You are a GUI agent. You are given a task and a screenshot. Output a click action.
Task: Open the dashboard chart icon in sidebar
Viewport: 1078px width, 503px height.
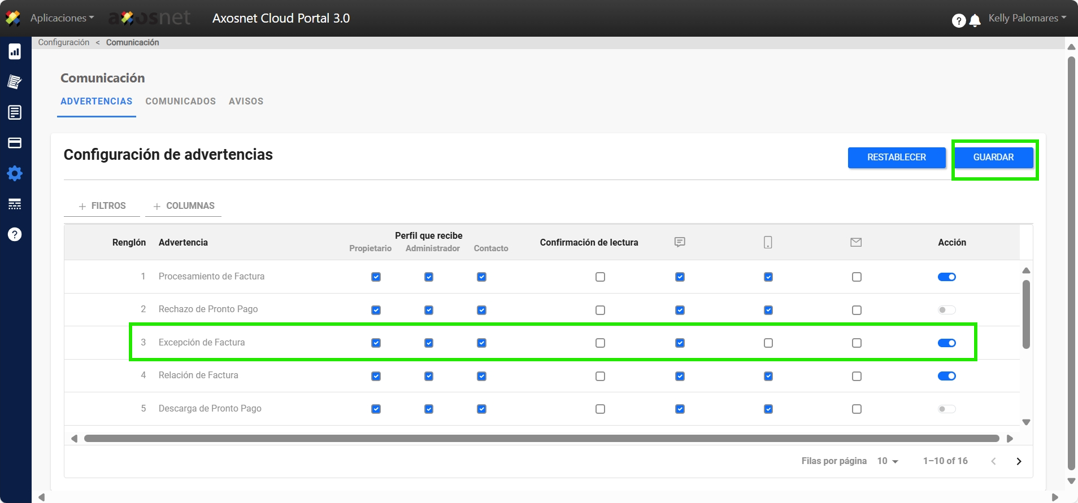coord(15,52)
